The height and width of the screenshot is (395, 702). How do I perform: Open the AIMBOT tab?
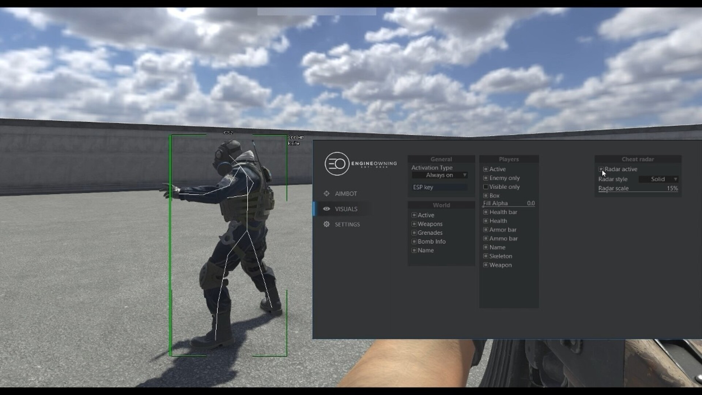click(x=346, y=193)
